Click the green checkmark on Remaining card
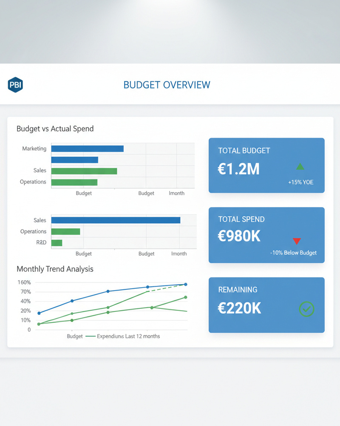 (306, 309)
